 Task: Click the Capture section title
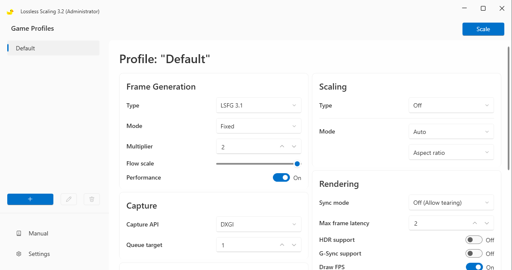(142, 206)
